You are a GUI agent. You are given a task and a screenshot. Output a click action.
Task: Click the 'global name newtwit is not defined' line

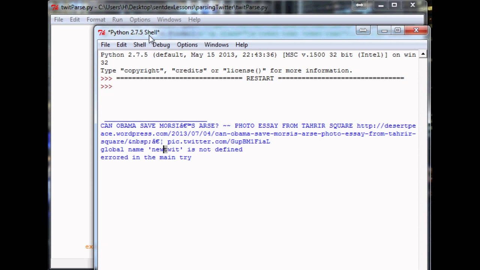[171, 149]
